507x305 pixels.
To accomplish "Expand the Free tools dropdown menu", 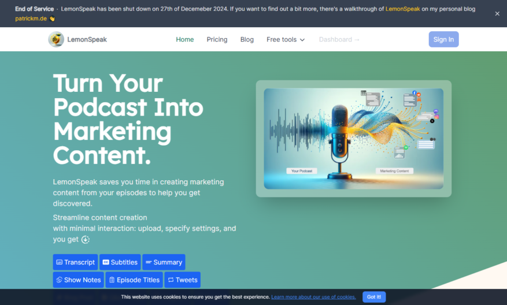I will click(286, 39).
